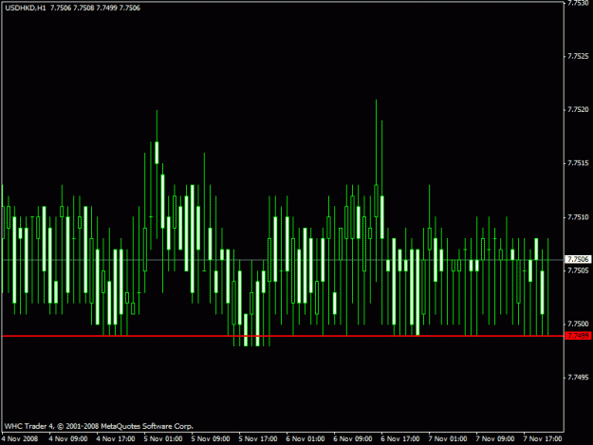The width and height of the screenshot is (593, 445).
Task: Select the red horizontal line at 7.7499
Action: click(283, 336)
